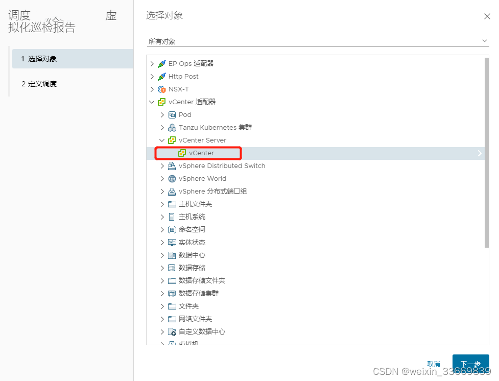Go to step 1 选择对象

73,59
